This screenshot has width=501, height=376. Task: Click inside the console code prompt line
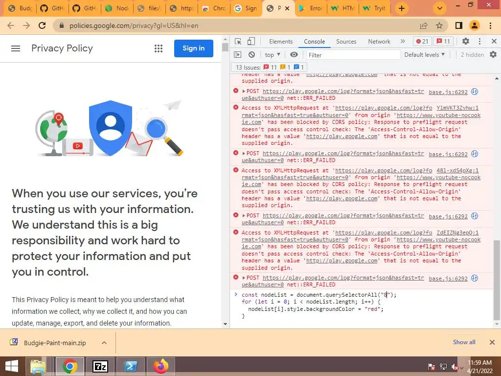point(364,305)
